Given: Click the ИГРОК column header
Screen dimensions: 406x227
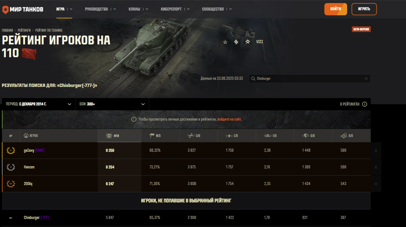Looking at the screenshot, I should pos(59,136).
